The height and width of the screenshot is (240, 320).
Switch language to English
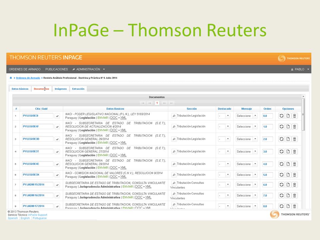click(25, 218)
